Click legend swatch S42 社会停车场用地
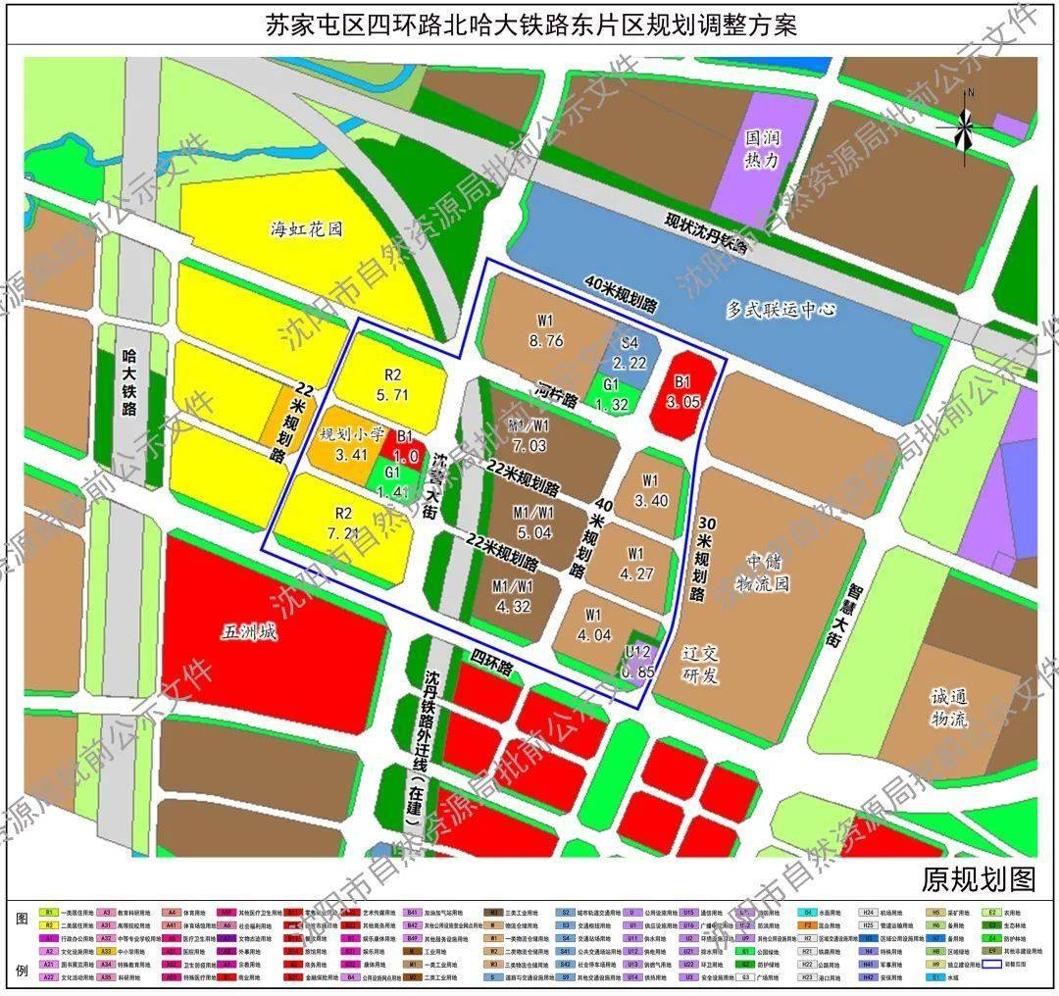 566,965
